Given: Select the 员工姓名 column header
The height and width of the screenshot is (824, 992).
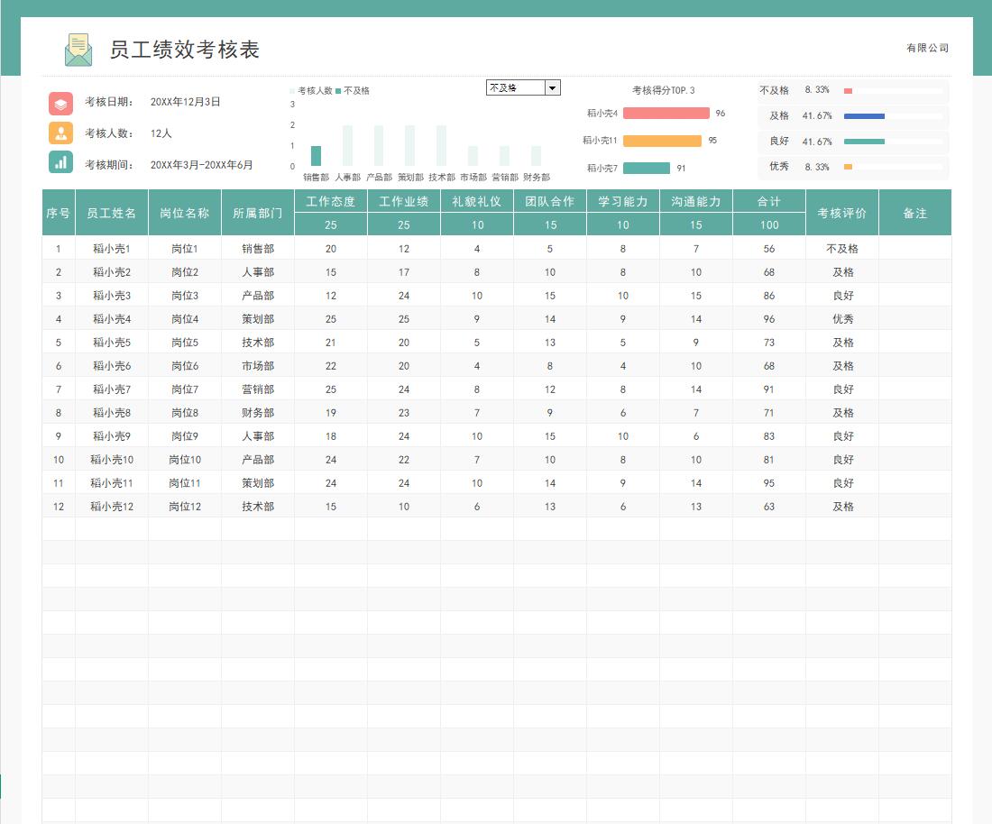Looking at the screenshot, I should point(112,214).
